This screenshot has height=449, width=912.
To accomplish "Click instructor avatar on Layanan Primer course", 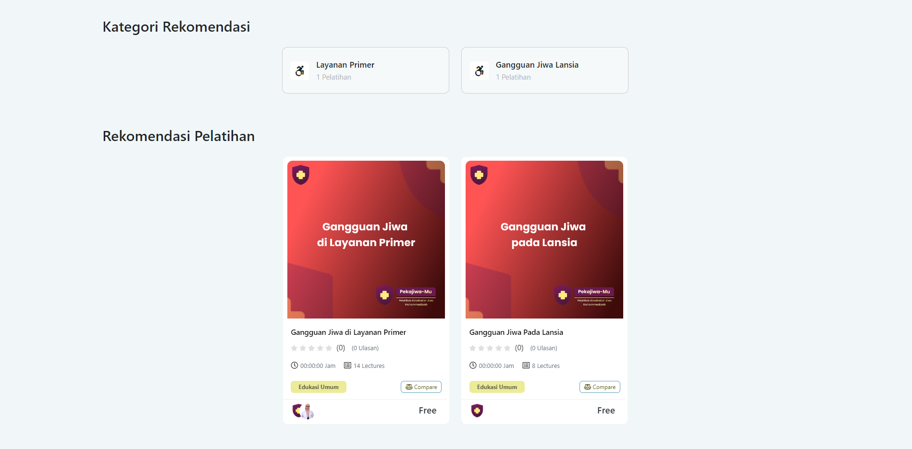I will tap(307, 411).
